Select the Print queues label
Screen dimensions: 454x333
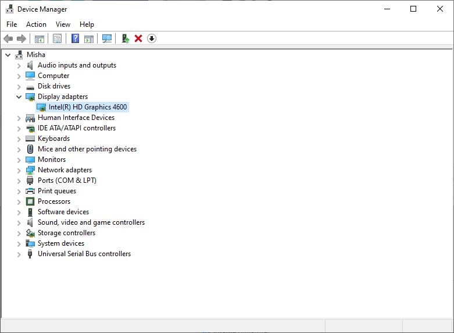57,191
